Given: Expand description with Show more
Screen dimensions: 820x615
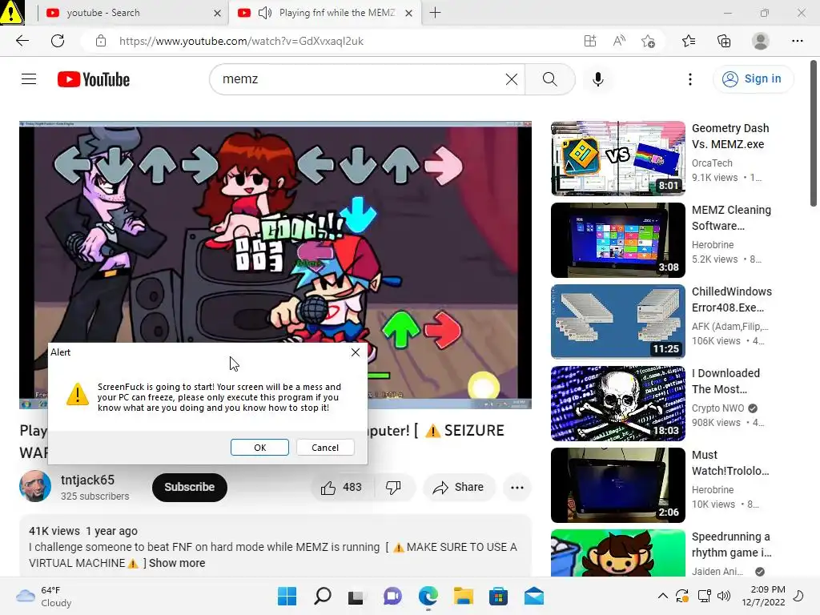Looking at the screenshot, I should tap(177, 563).
